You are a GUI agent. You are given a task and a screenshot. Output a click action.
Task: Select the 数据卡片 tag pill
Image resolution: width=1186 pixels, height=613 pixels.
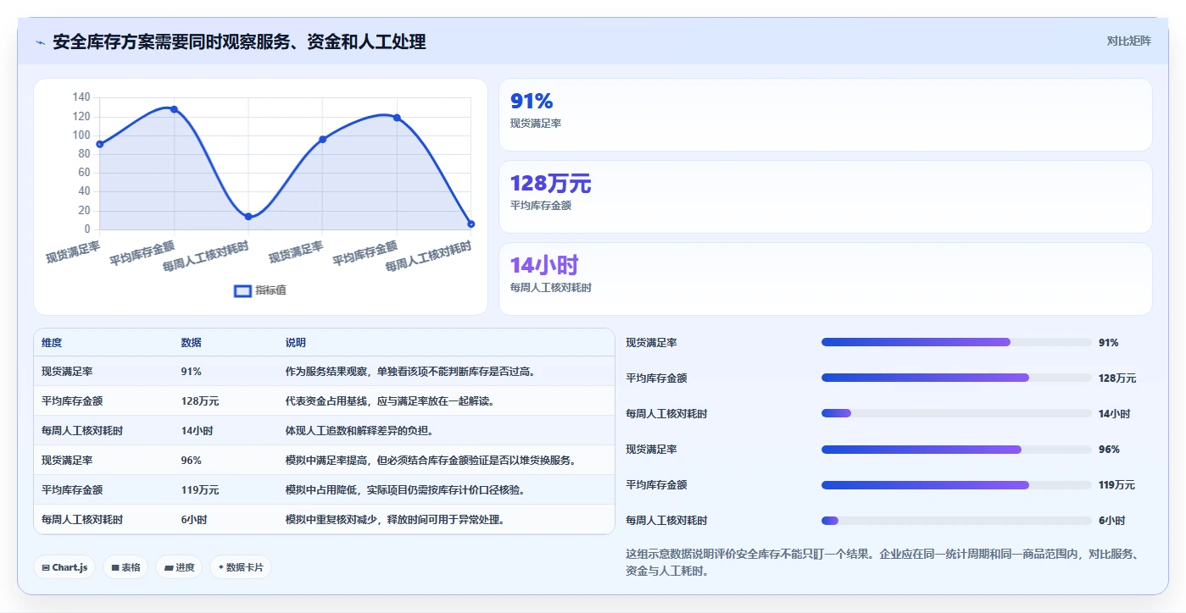241,567
